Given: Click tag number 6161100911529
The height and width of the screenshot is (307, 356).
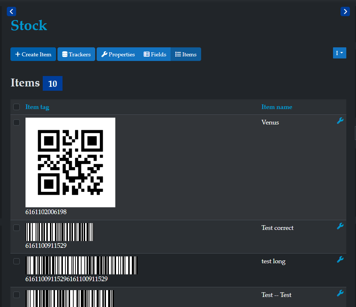Looking at the screenshot, I should pyautogui.click(x=46, y=245).
